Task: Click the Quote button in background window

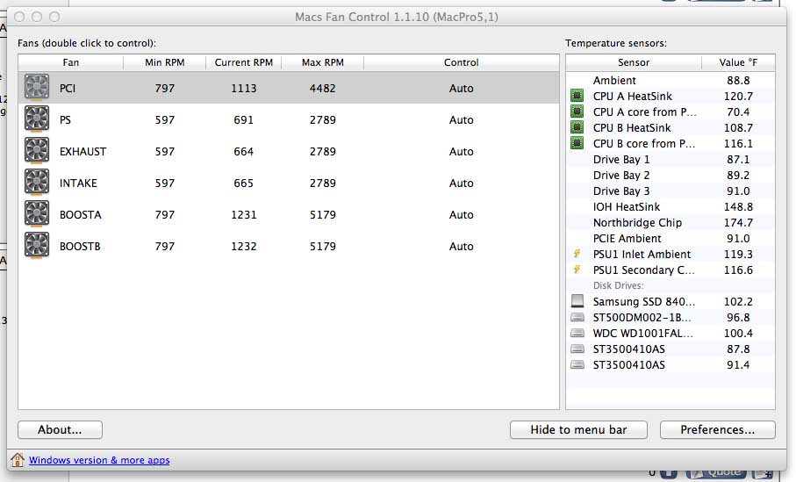Action: [716, 473]
